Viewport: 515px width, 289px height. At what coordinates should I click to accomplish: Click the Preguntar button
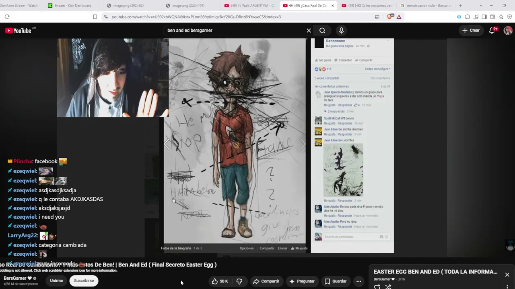[302, 281]
